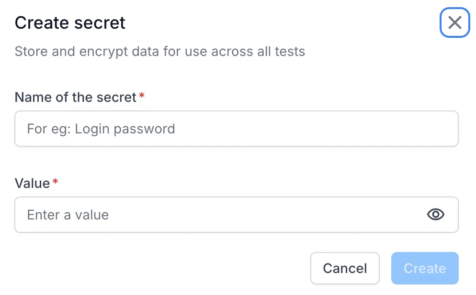Screen dimensions: 476x295
Task: Dismiss the dialog with the X icon
Action: point(454,22)
